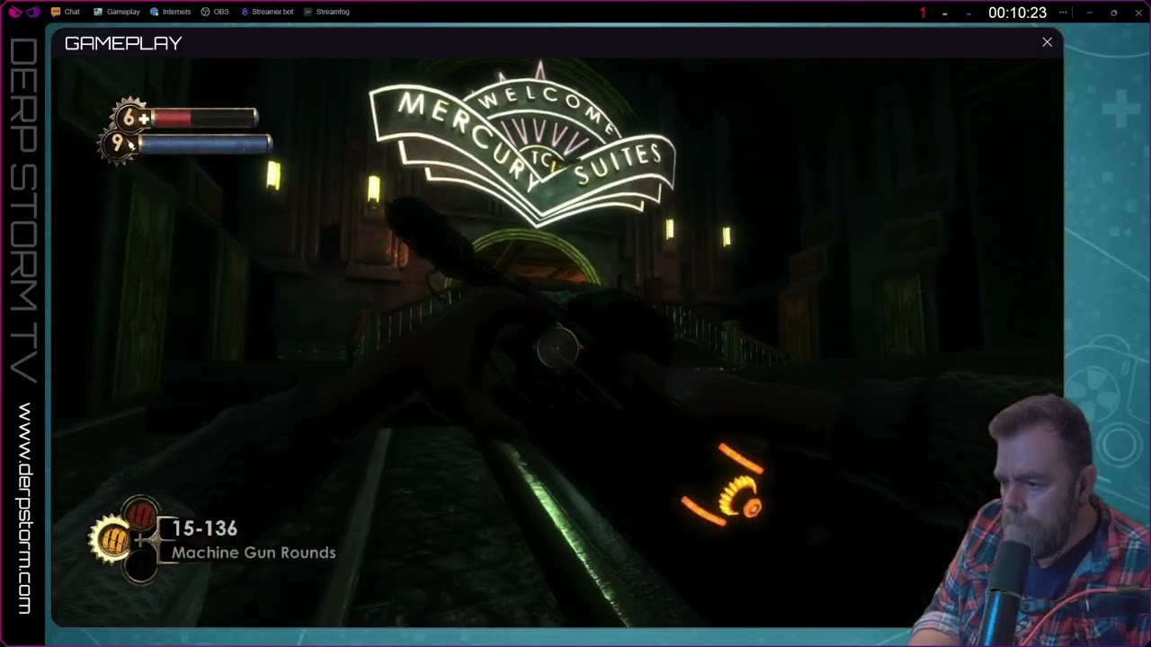Click the red ammo type icon

140,515
